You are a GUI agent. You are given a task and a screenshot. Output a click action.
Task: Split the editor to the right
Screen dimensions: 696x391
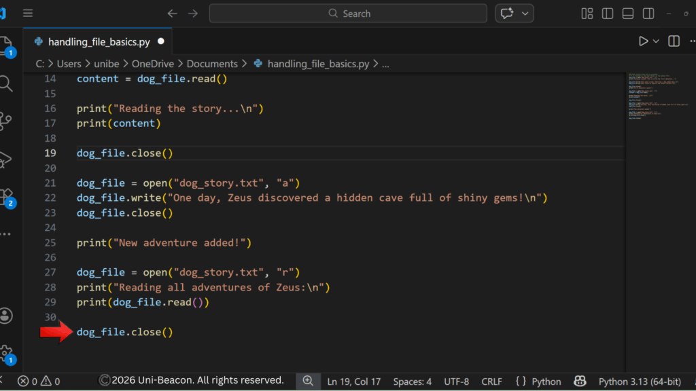(x=674, y=41)
